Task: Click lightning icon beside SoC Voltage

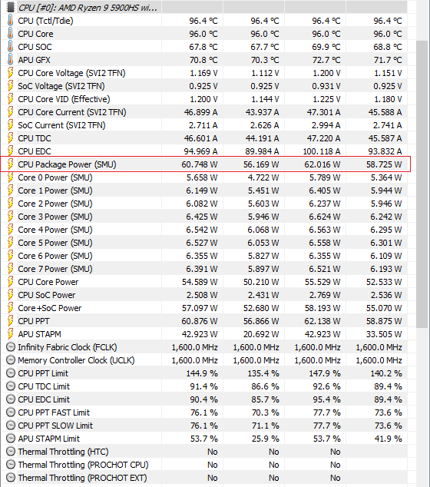Action: point(10,86)
